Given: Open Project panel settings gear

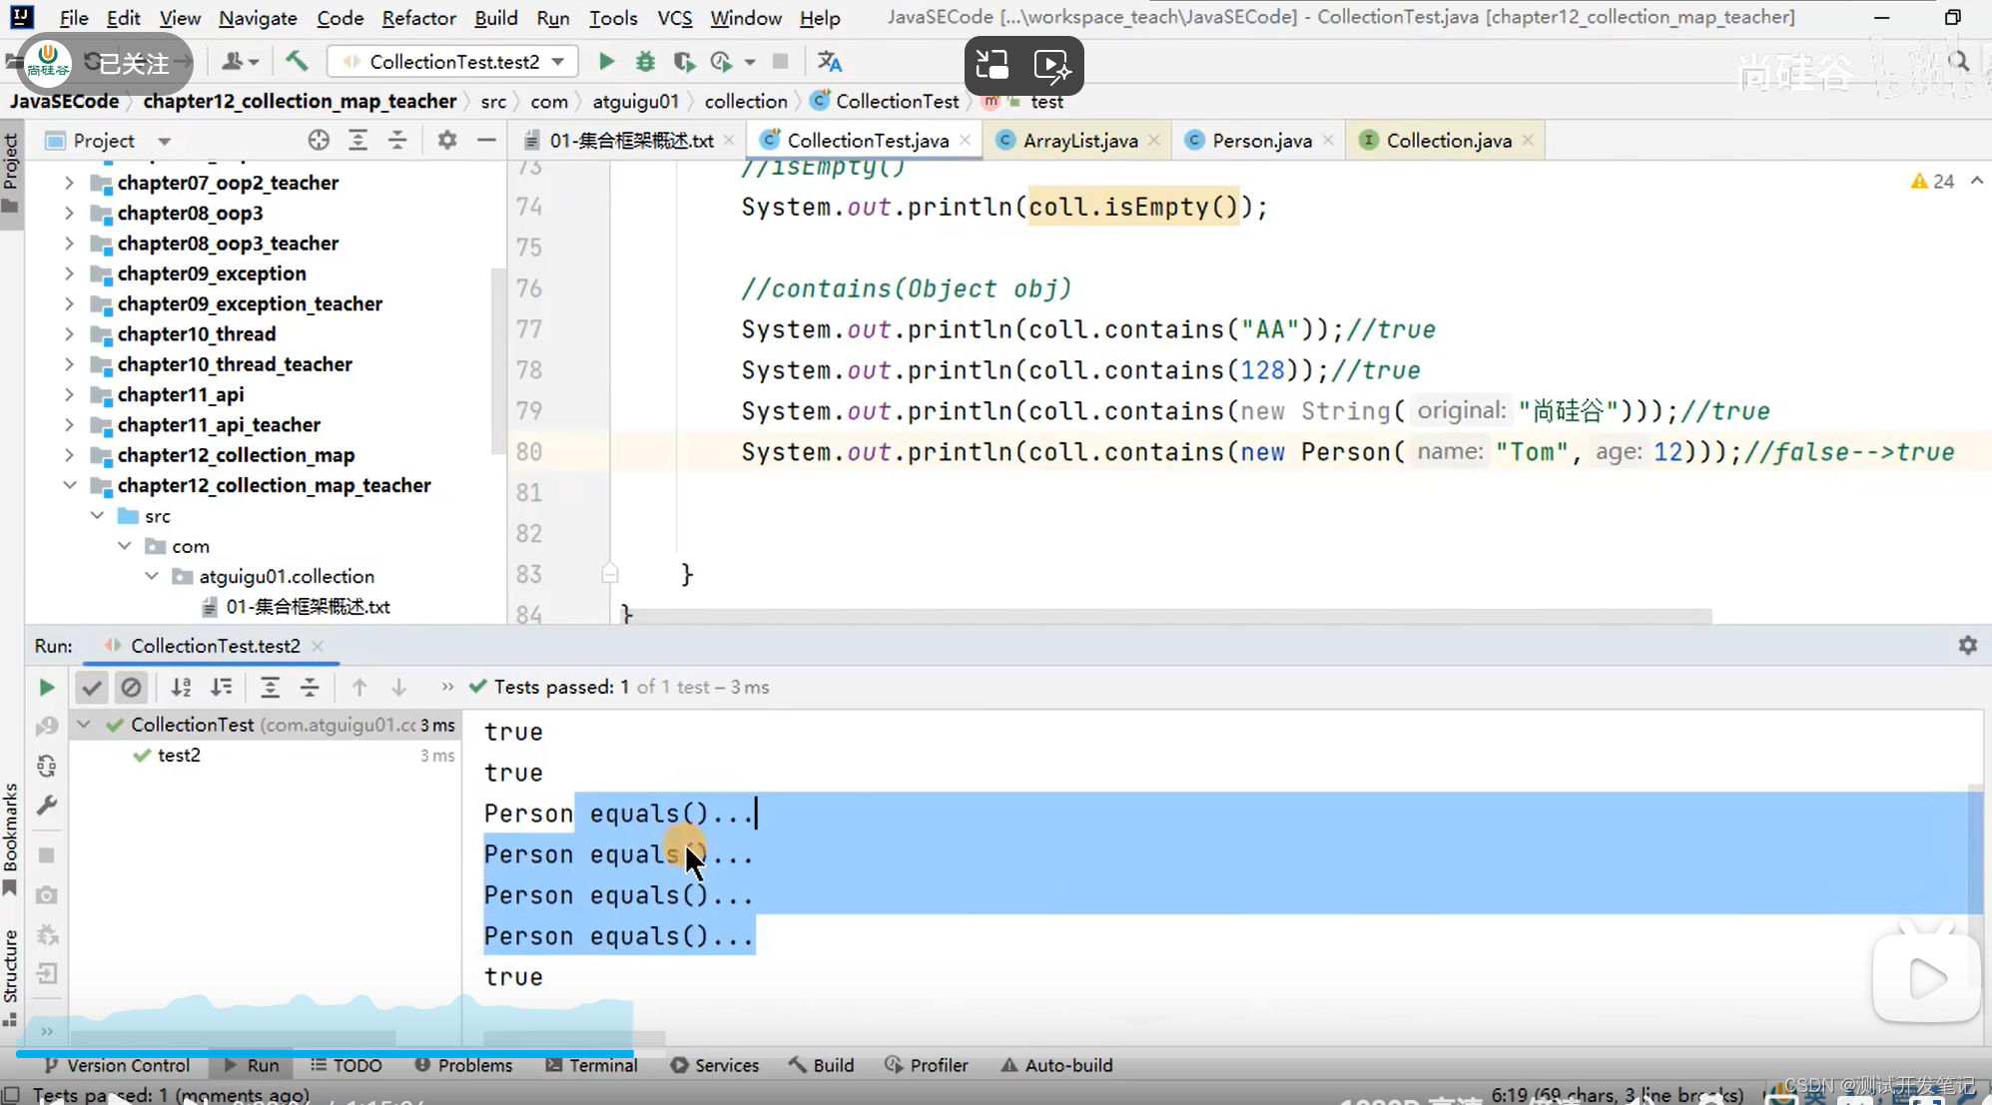Looking at the screenshot, I should pos(447,141).
